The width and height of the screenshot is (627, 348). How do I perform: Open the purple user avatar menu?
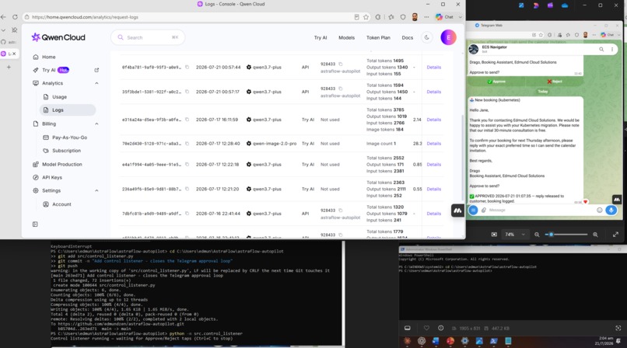coord(448,37)
